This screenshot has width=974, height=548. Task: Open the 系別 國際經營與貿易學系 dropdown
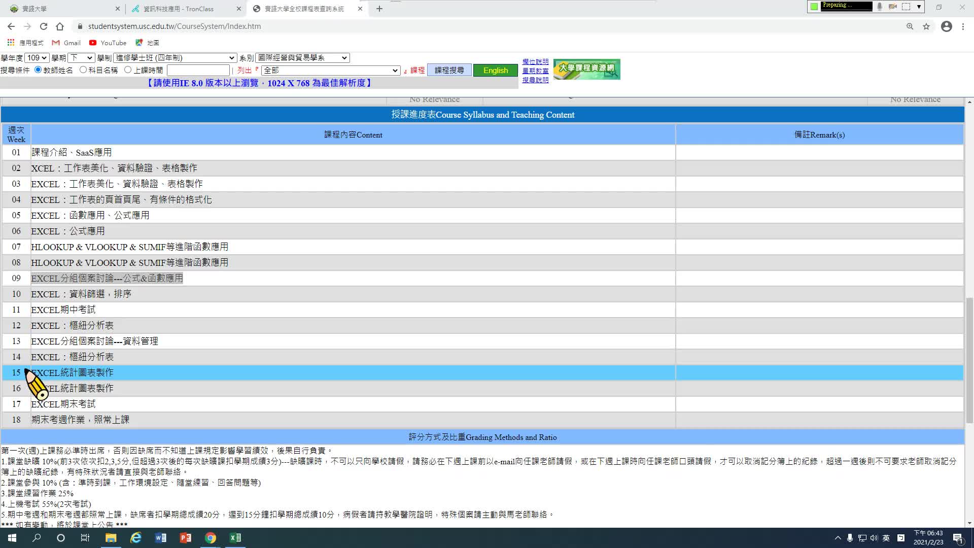pyautogui.click(x=302, y=58)
